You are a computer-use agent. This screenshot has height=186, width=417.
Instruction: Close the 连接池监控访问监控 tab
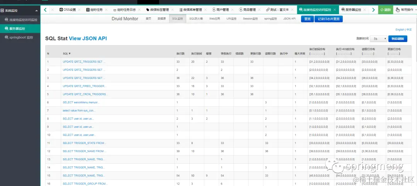pos(334,10)
